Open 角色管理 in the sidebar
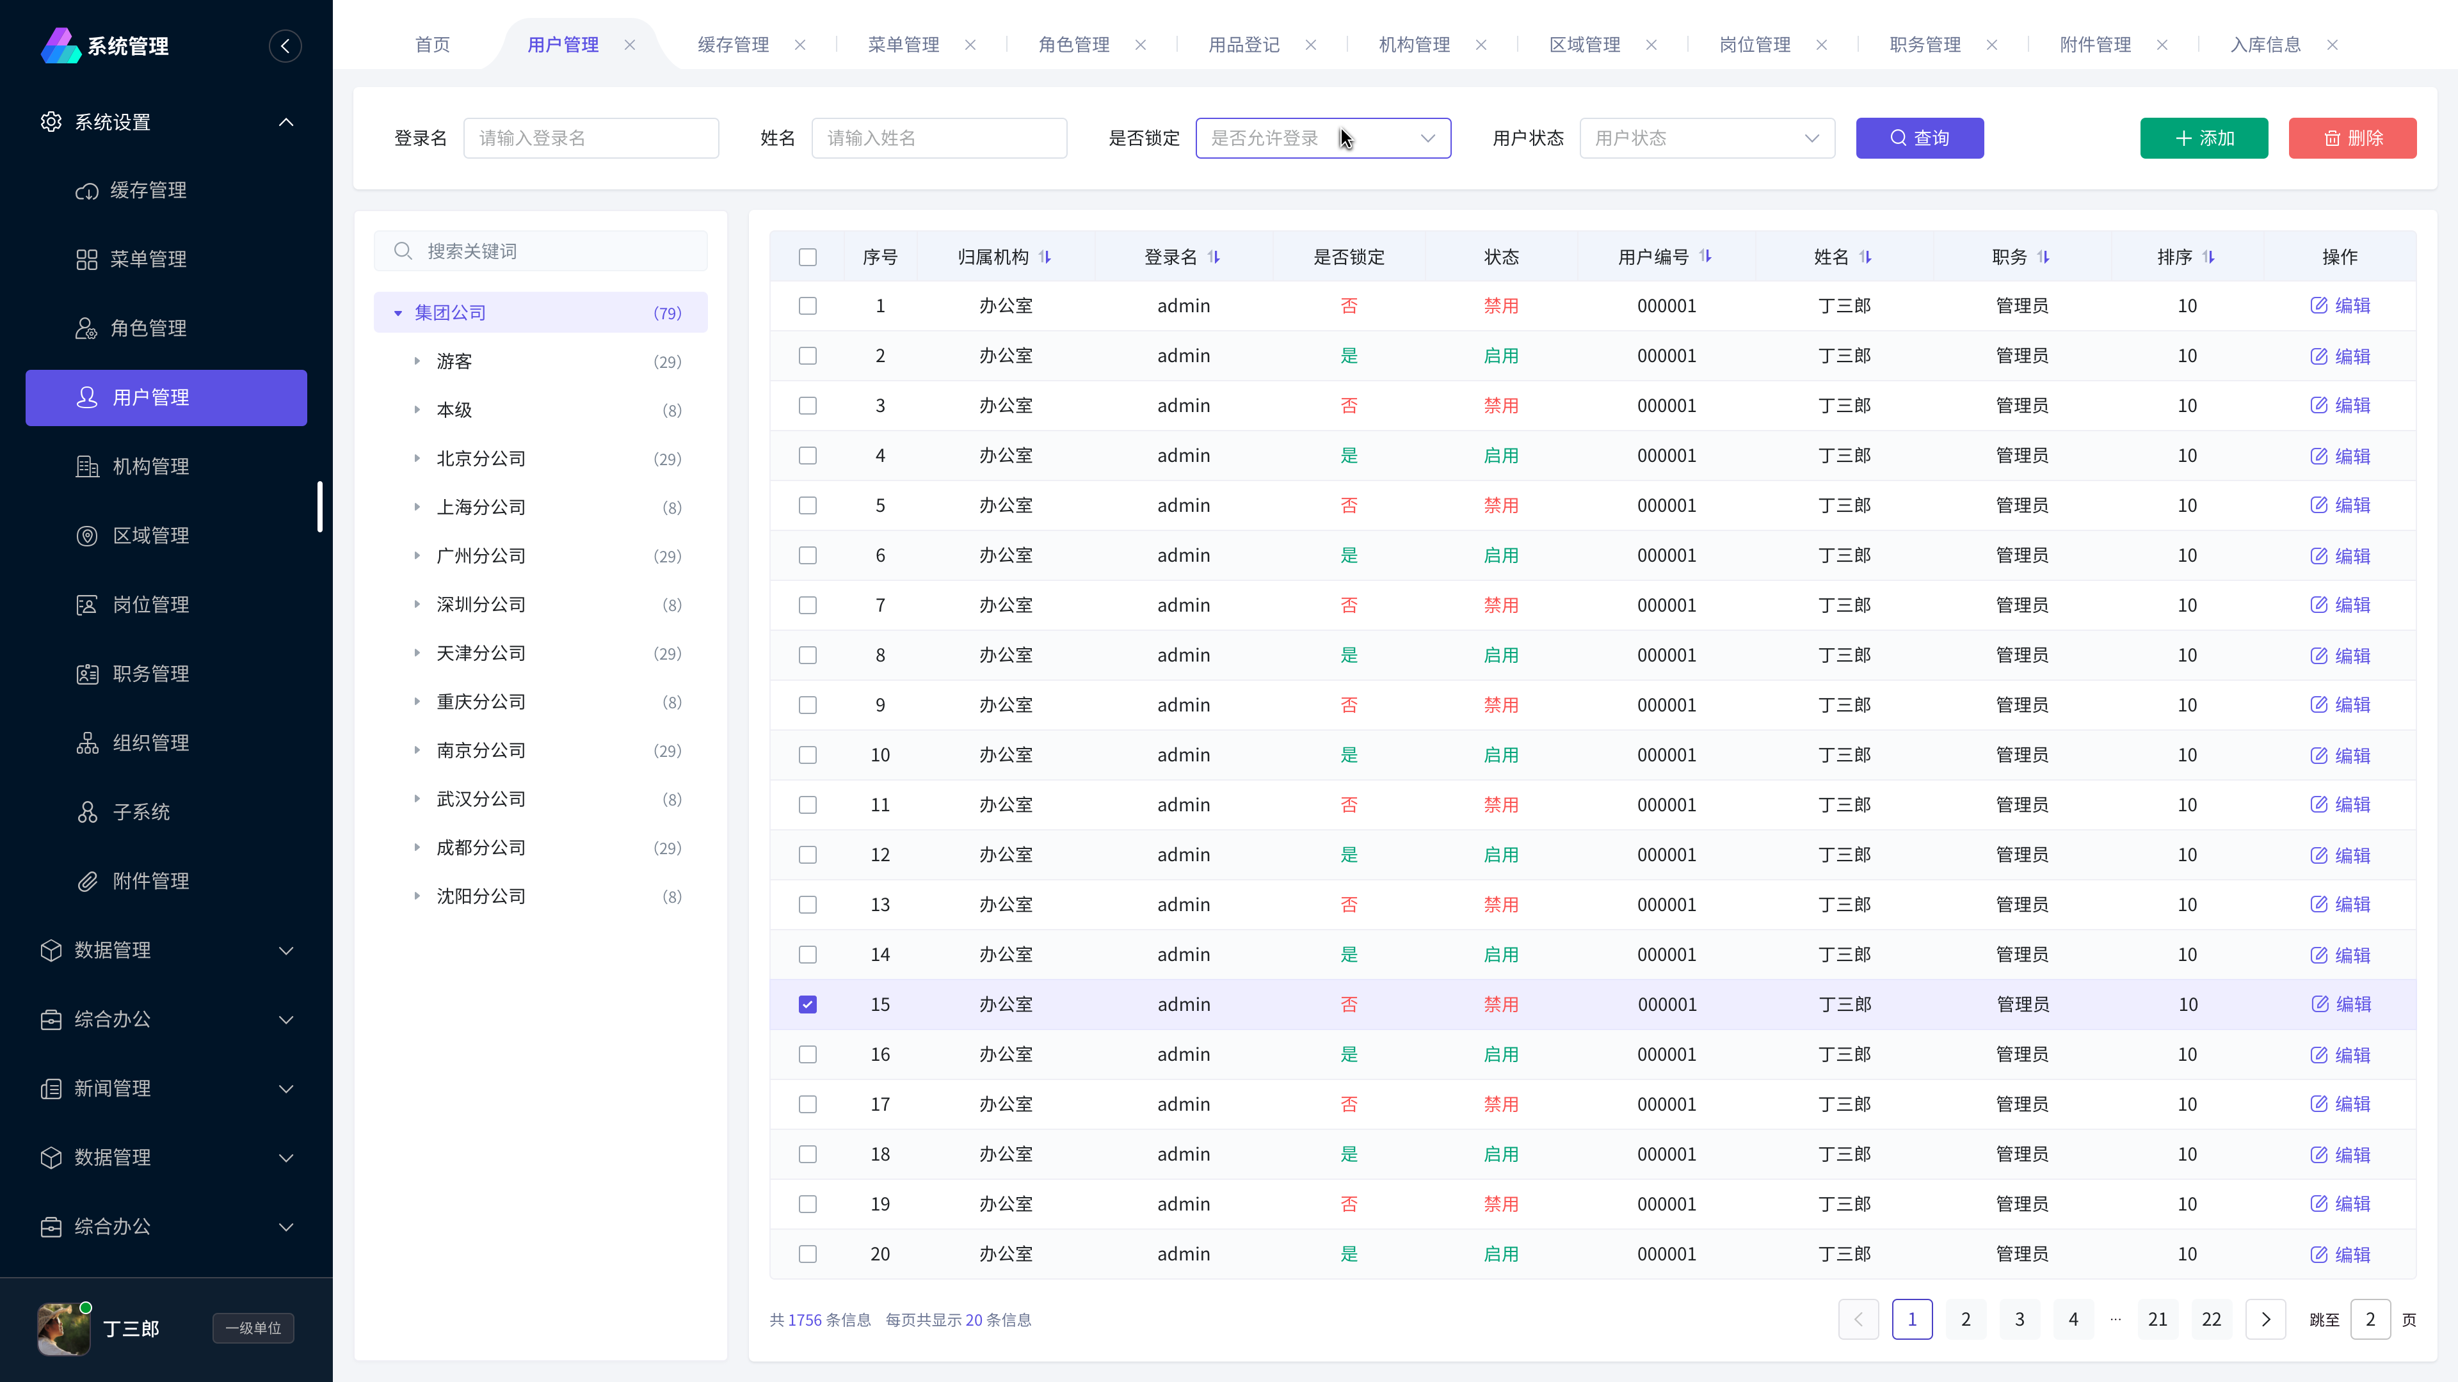Screen dimensions: 2458x1382 pos(148,329)
